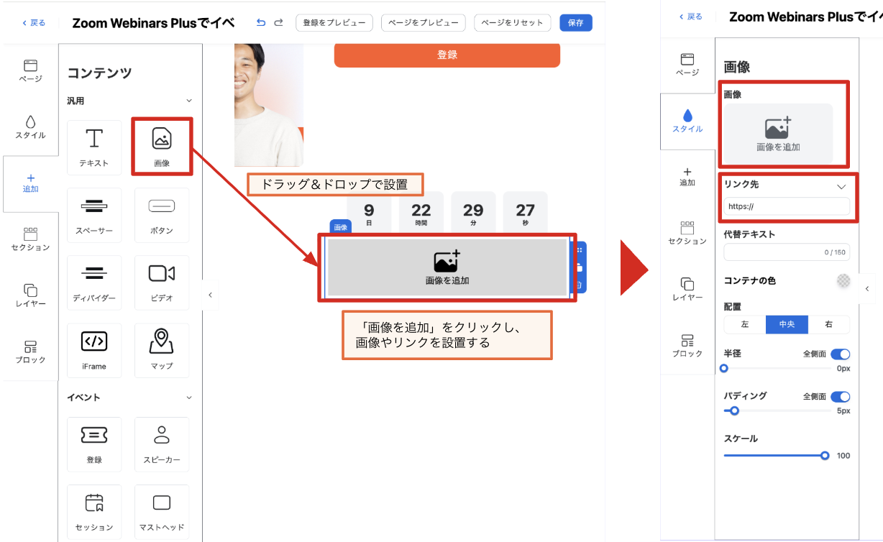Click the countdown 時間 box showing 22
Image resolution: width=883 pixels, height=542 pixels.
(x=421, y=212)
